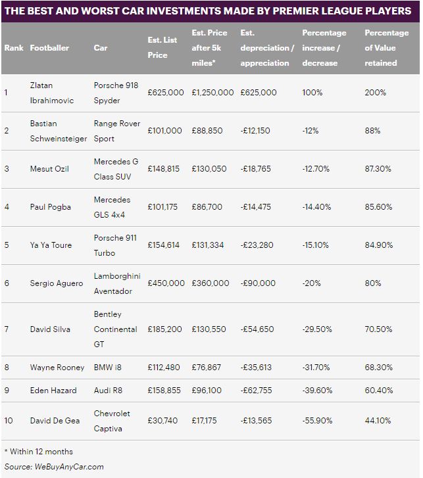This screenshot has width=423, height=478.
Task: Click the Car column header
Action: pyautogui.click(x=101, y=48)
